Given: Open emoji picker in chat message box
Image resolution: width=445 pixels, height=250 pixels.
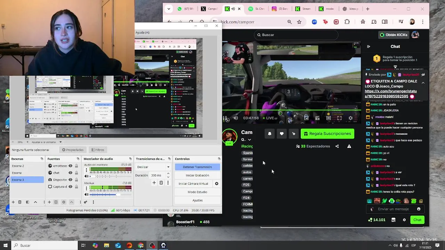Looking at the screenshot, I should click(419, 209).
